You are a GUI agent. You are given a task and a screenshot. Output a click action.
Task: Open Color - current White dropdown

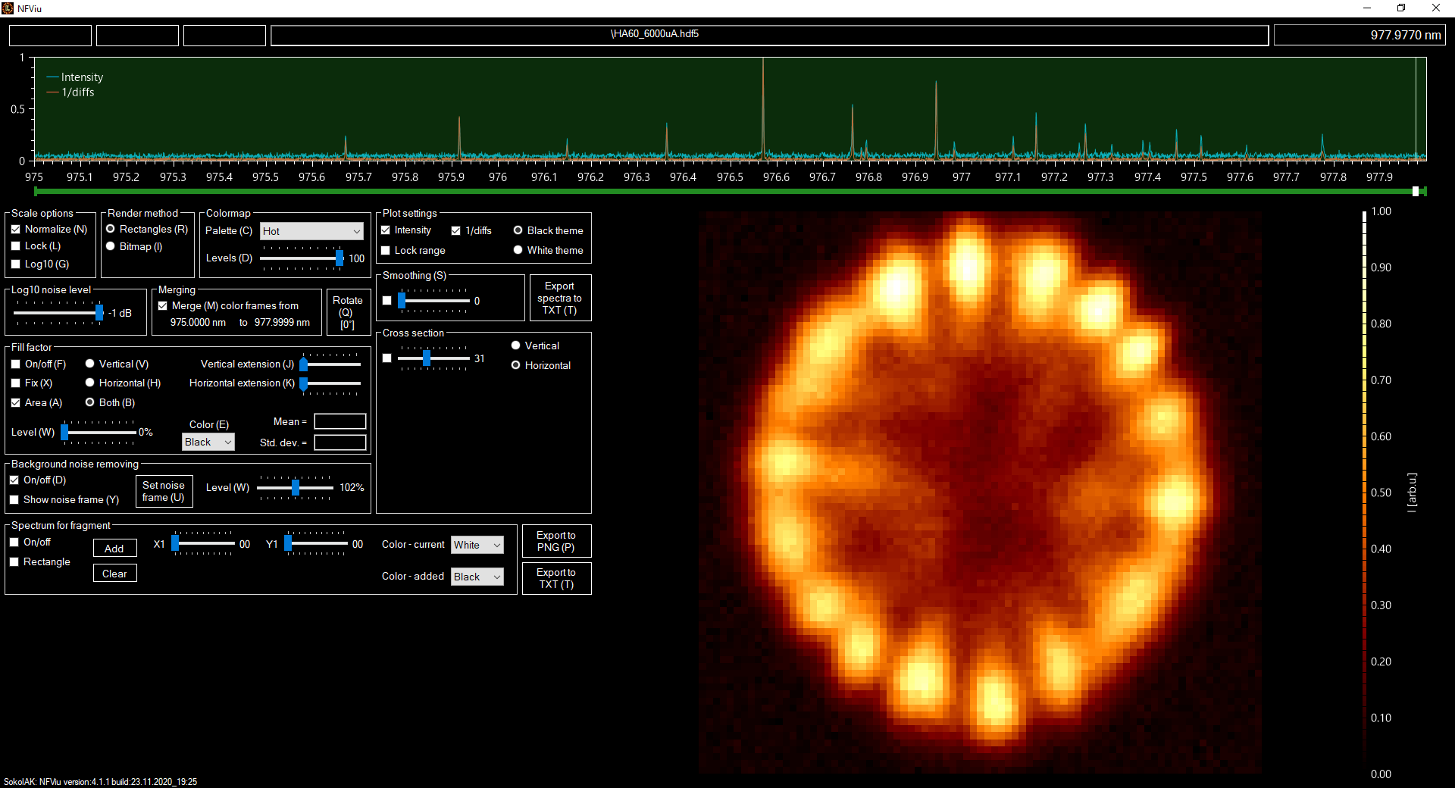point(477,545)
